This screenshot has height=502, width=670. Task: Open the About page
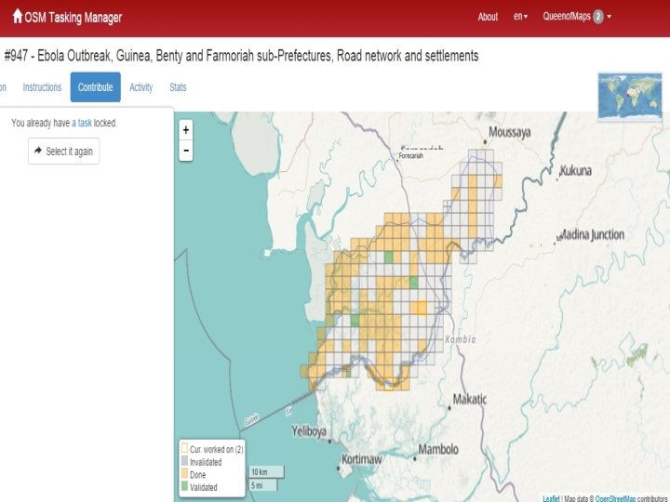click(488, 17)
